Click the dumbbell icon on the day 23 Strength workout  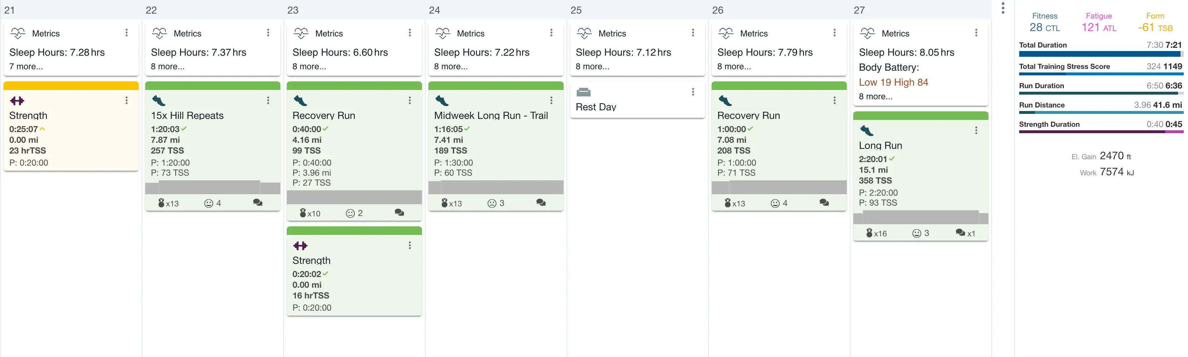pyautogui.click(x=300, y=246)
